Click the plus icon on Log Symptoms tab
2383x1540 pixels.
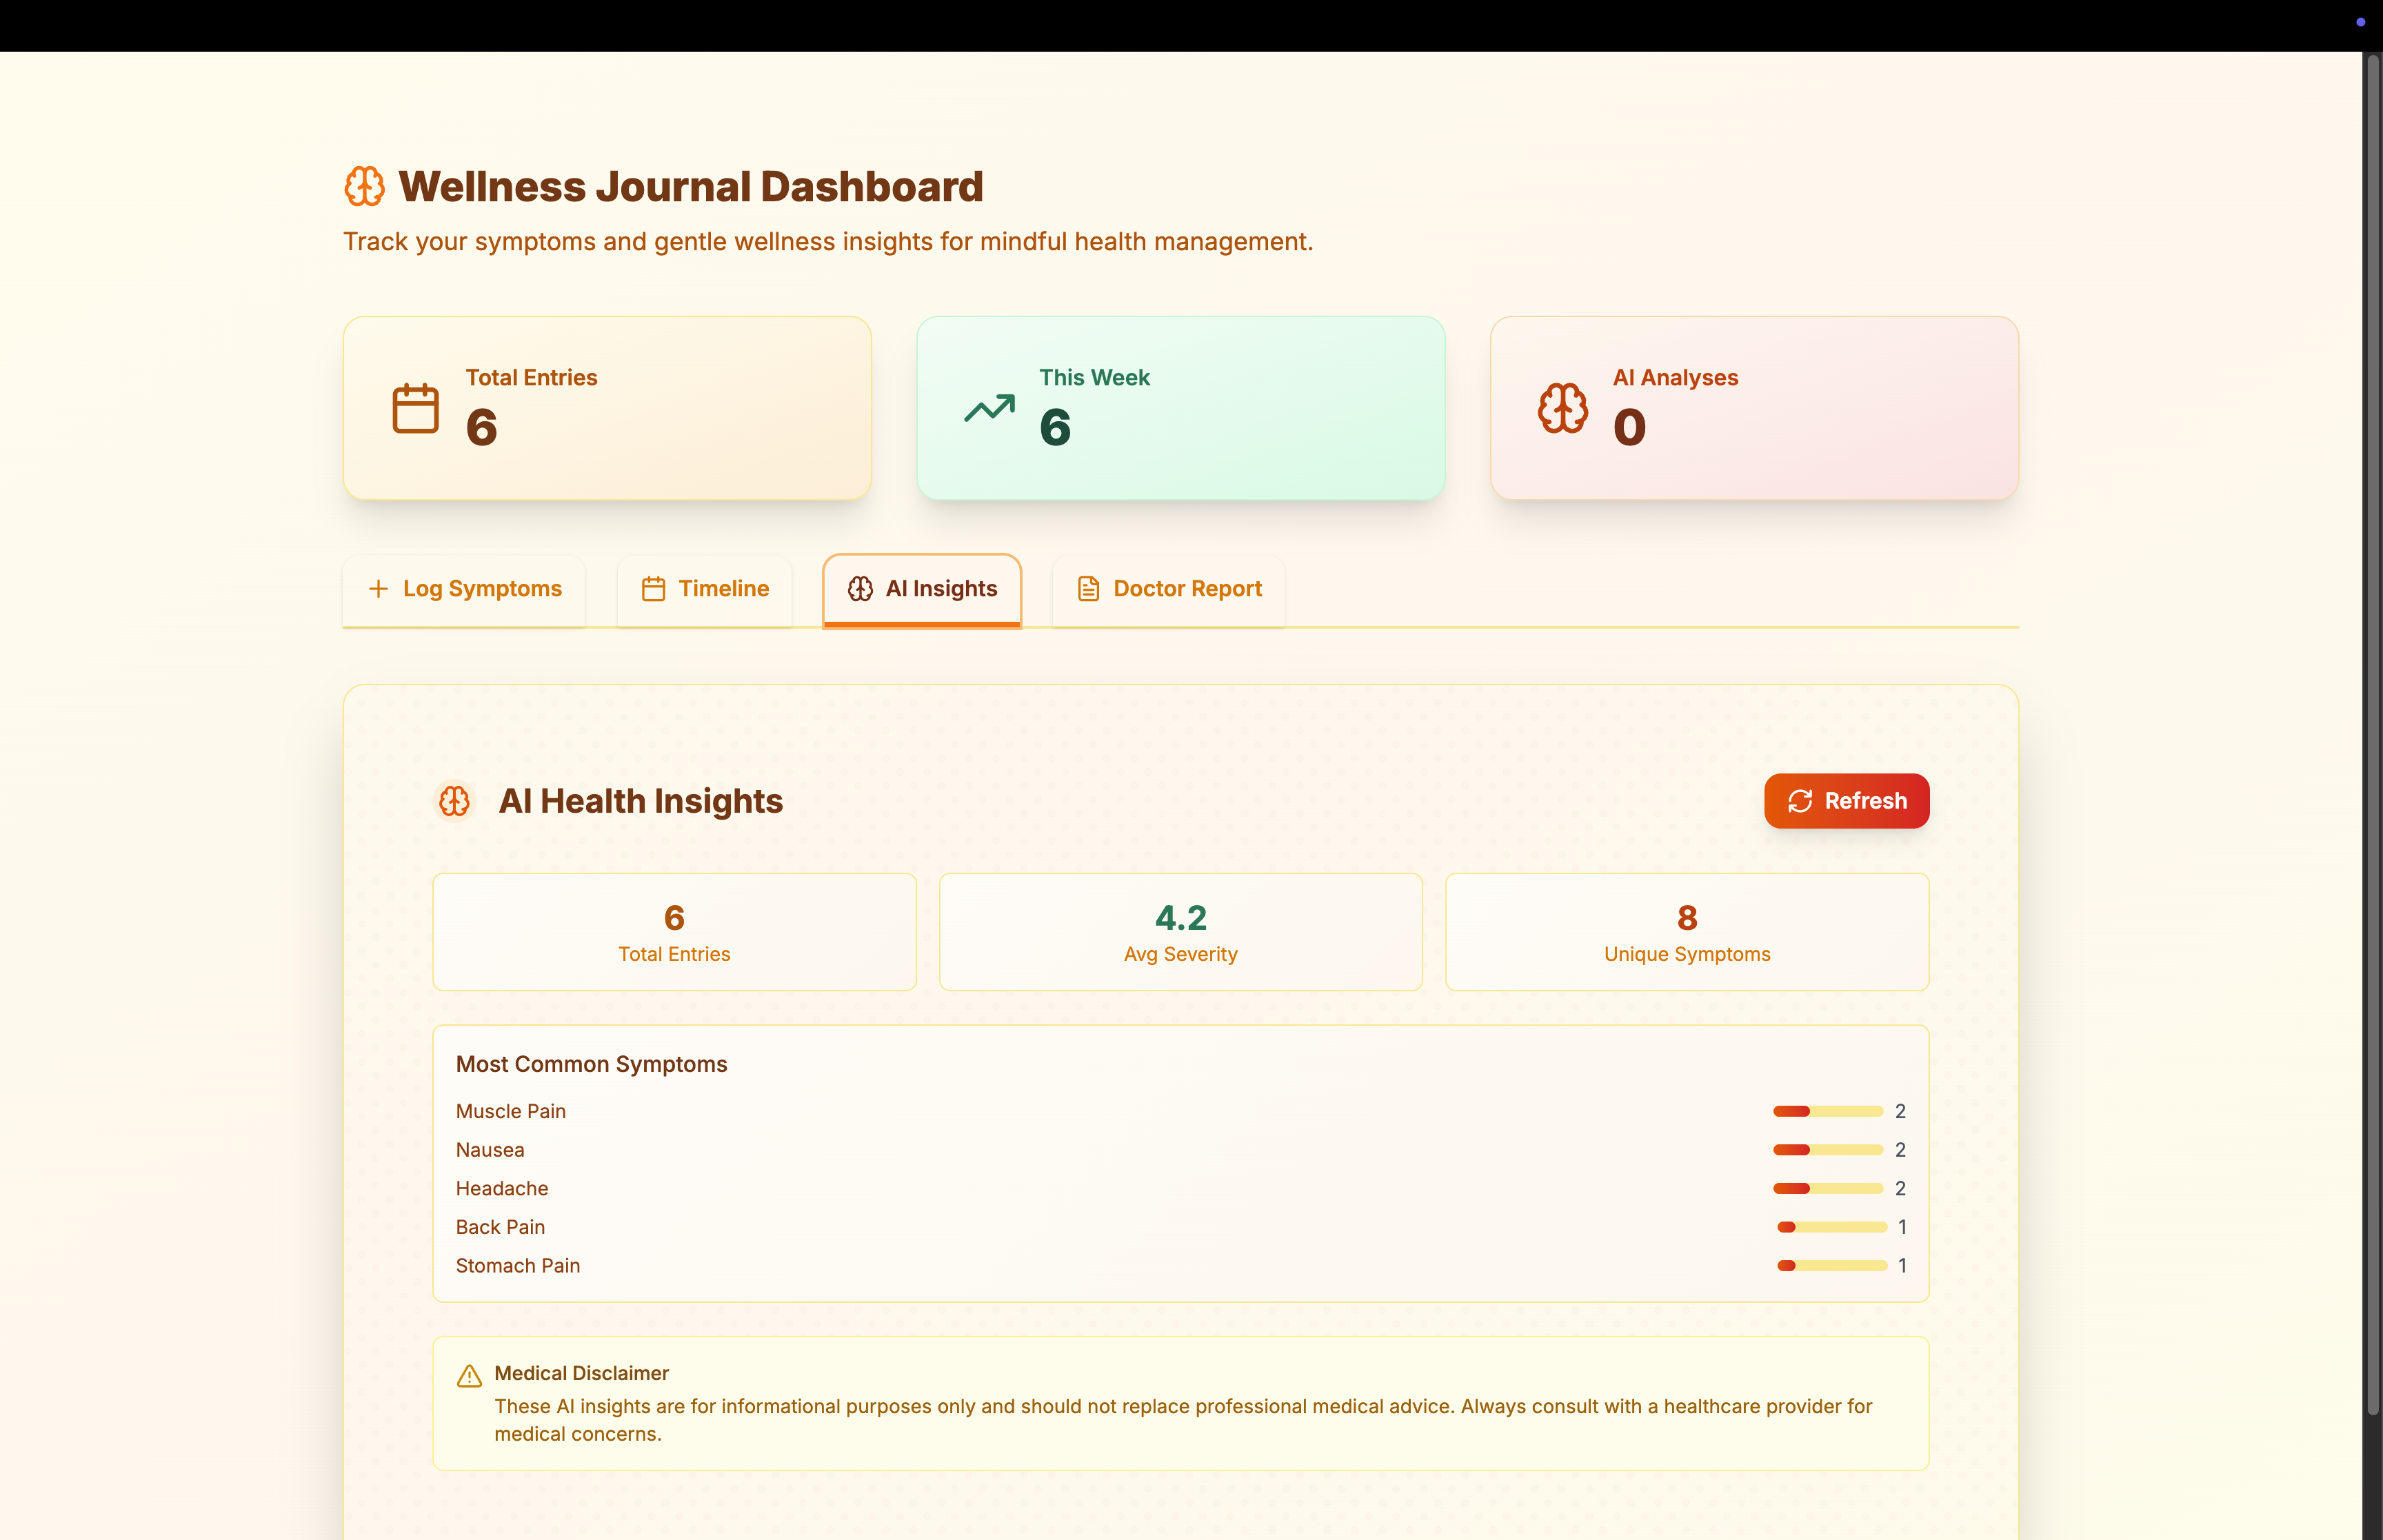click(x=379, y=589)
